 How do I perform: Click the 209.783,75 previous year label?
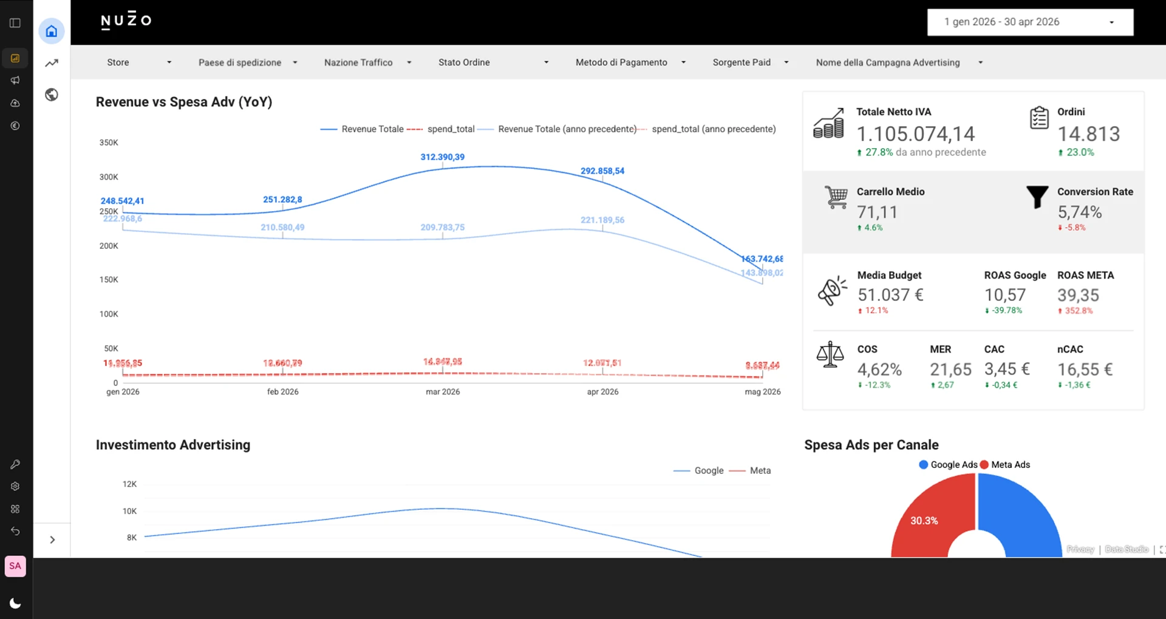point(443,228)
